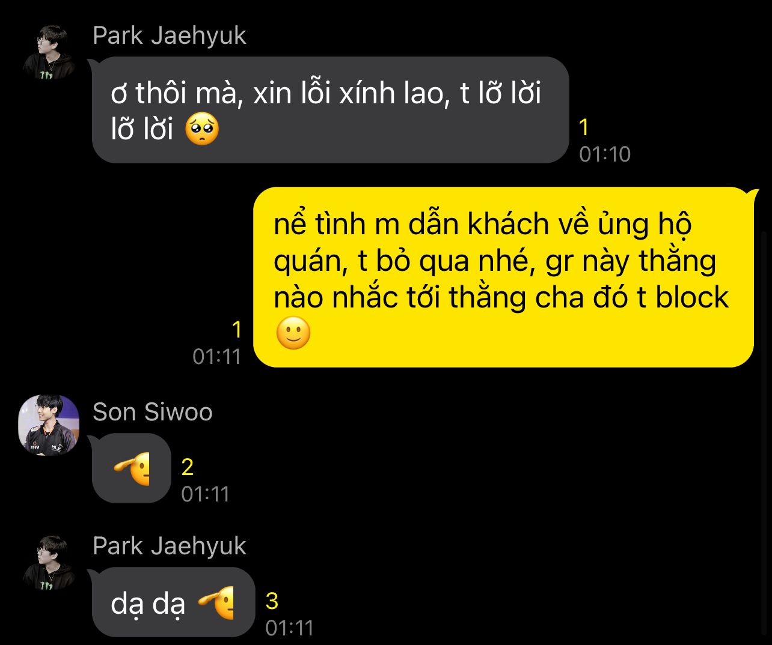This screenshot has height=645, width=772.
Task: Open Son Siwoo's profile avatar
Action: pyautogui.click(x=49, y=425)
